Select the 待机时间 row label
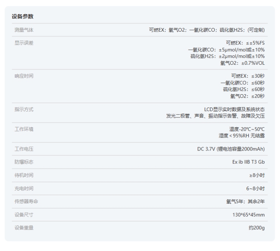This screenshot has width=280, height=251. click(24, 175)
